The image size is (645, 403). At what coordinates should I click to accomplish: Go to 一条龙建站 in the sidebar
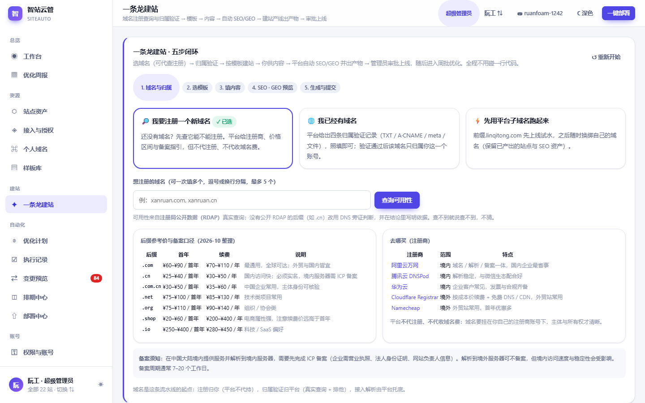56,205
